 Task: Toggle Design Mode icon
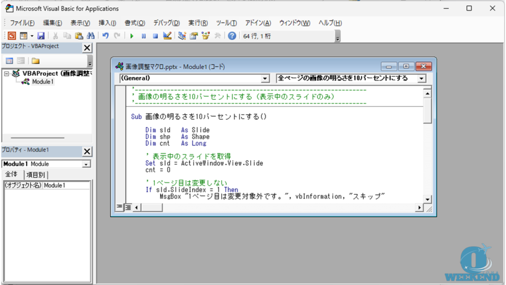[167, 36]
